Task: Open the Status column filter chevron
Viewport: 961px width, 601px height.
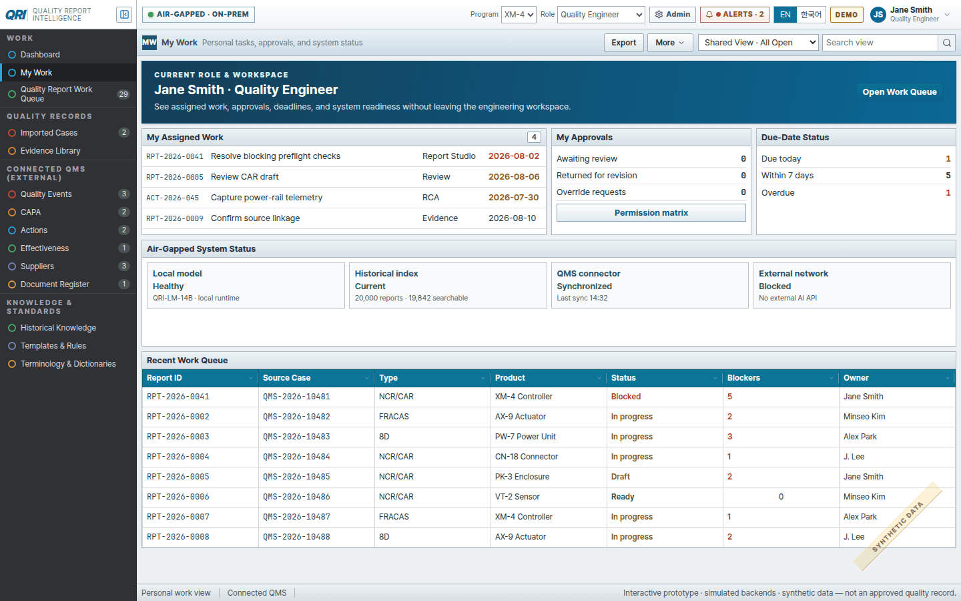Action: 715,378
